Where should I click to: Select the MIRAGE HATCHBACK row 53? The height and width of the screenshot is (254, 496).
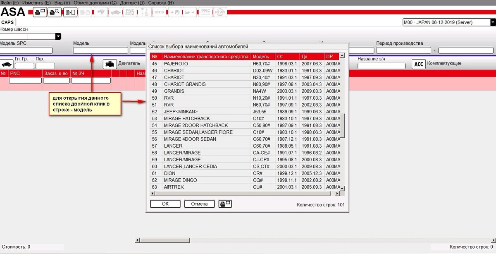click(245, 118)
